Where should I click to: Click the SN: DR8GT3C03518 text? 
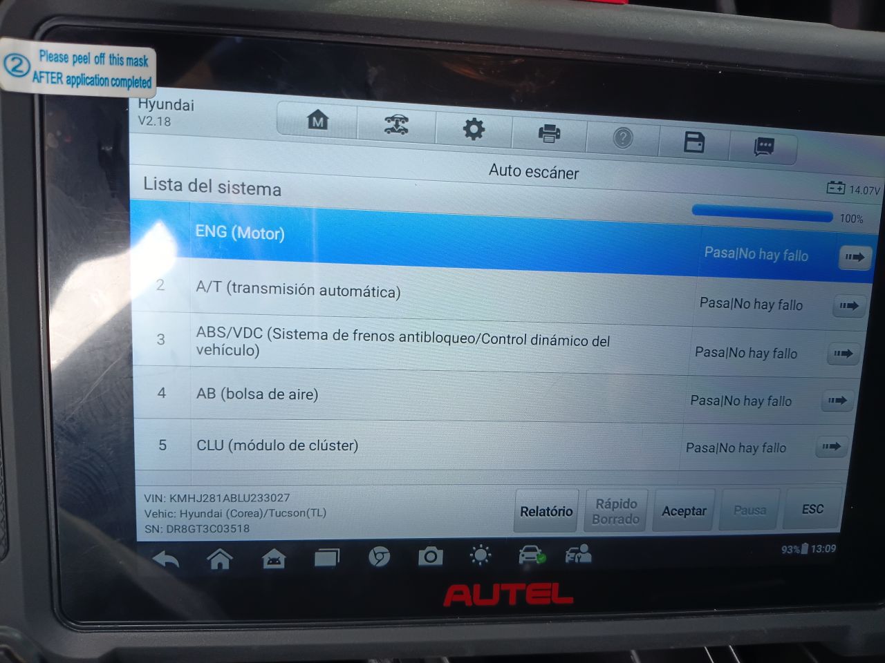[197, 529]
